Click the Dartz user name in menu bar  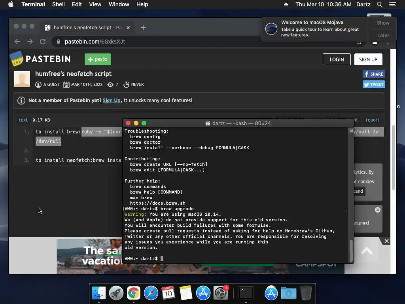click(x=363, y=4)
